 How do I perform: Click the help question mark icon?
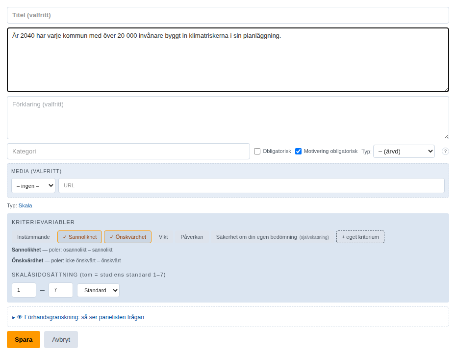445,151
